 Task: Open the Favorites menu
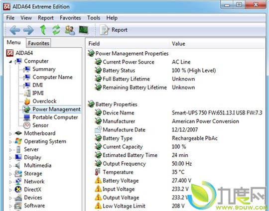tap(70, 18)
